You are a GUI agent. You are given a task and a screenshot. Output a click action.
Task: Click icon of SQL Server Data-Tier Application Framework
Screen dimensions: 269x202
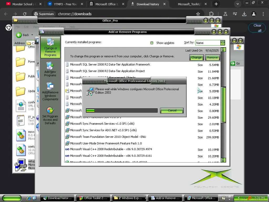[67, 65]
